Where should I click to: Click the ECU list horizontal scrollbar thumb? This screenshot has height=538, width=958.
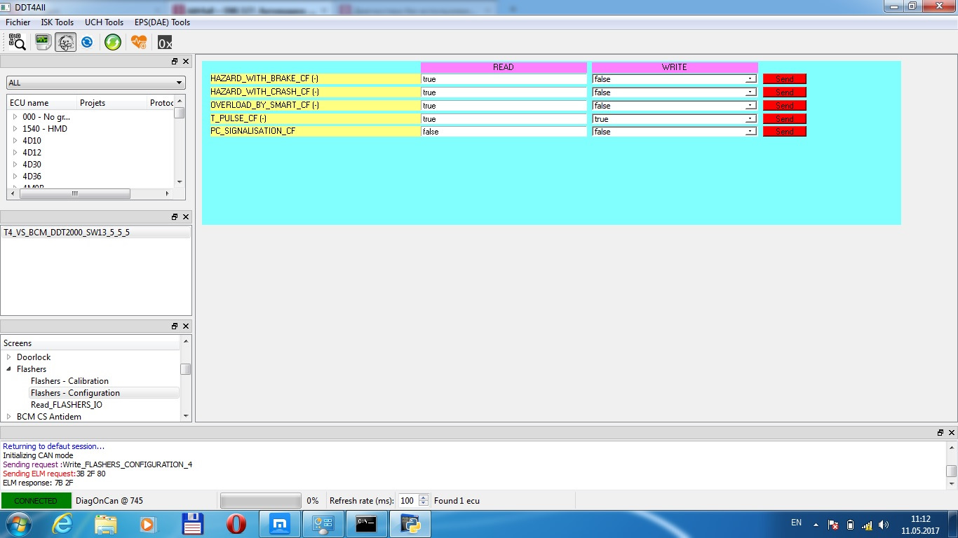pyautogui.click(x=74, y=193)
